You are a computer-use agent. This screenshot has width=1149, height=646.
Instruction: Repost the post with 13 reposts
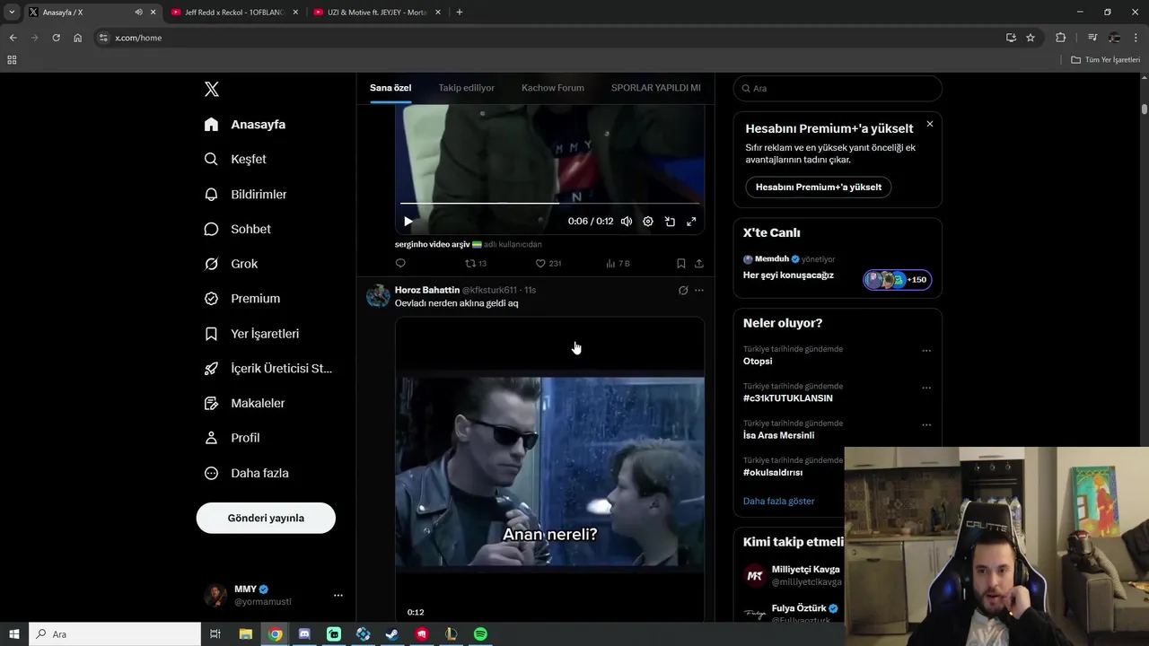pyautogui.click(x=475, y=263)
